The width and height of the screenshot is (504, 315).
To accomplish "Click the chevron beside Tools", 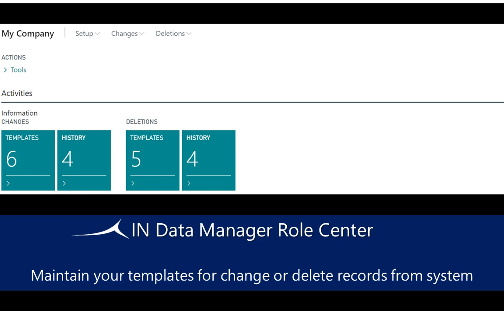I will [x=5, y=70].
